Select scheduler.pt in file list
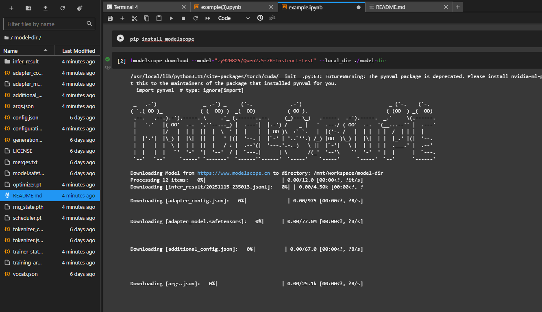This screenshot has width=542, height=312. (50, 218)
